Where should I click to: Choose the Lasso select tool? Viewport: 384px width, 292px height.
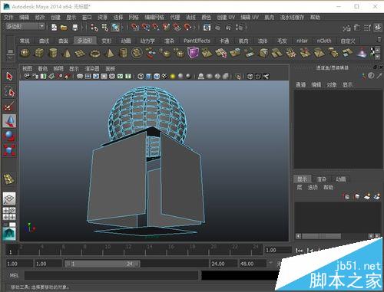point(9,91)
